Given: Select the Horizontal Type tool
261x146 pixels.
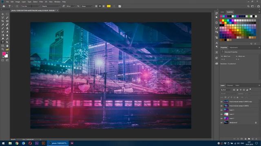Looking at the screenshot, I should tap(3, 42).
